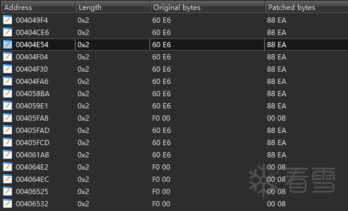Click the patch icon beside 004058BA
The image size is (348, 211).
(x=8, y=94)
